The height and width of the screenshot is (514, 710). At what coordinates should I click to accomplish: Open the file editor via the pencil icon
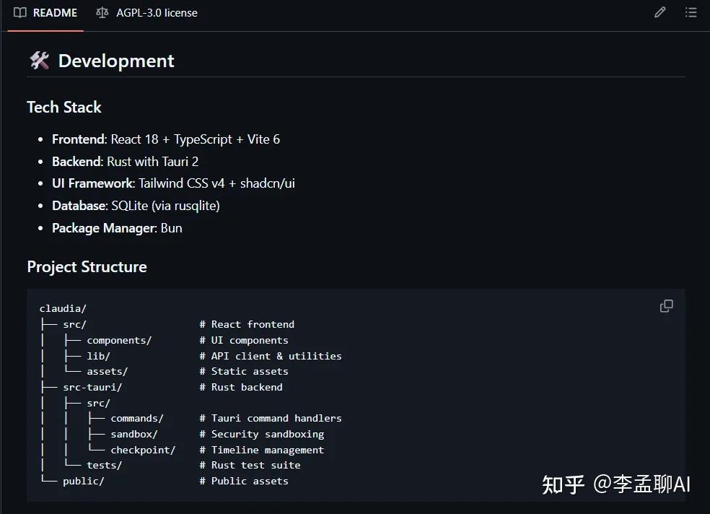click(x=659, y=12)
